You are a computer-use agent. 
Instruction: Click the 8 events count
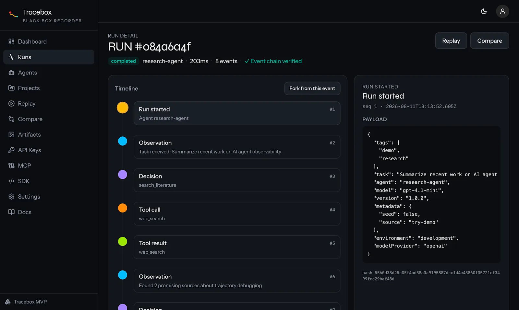pos(226,61)
